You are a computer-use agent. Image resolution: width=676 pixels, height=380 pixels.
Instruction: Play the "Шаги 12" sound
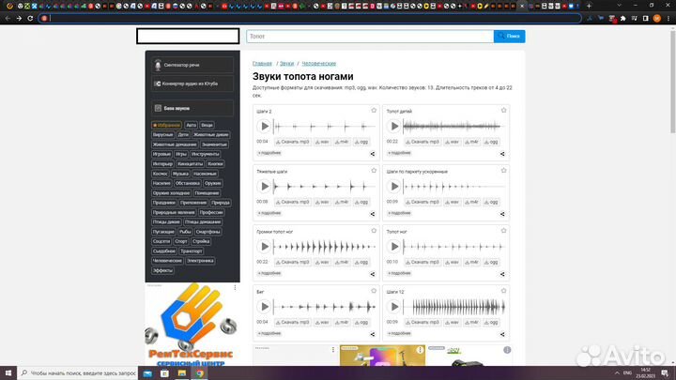pos(394,306)
